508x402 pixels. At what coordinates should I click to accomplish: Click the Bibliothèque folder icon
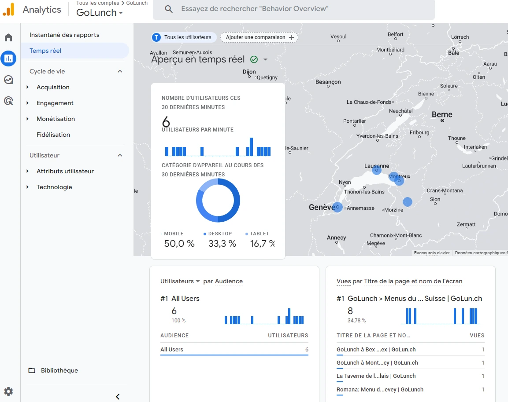click(32, 370)
